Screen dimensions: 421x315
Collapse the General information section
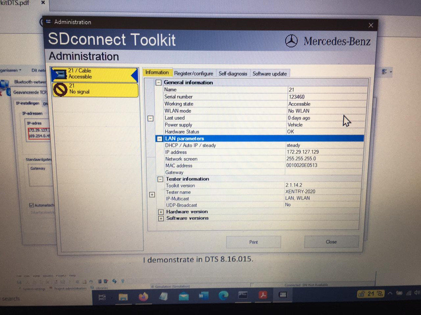click(x=158, y=83)
